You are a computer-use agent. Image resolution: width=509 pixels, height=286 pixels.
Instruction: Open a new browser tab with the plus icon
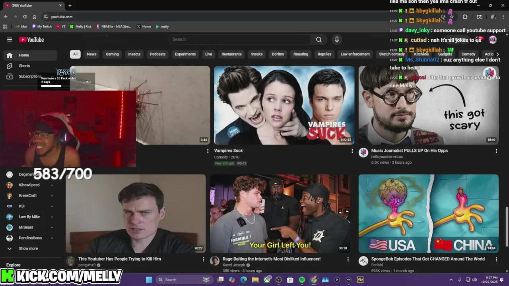click(70, 6)
